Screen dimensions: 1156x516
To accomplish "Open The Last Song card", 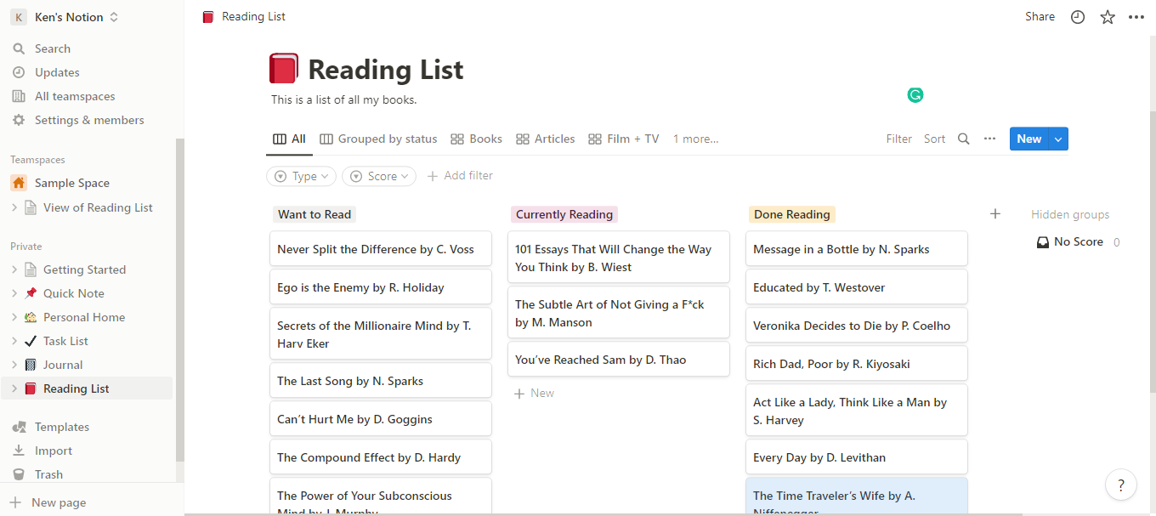I will 381,381.
